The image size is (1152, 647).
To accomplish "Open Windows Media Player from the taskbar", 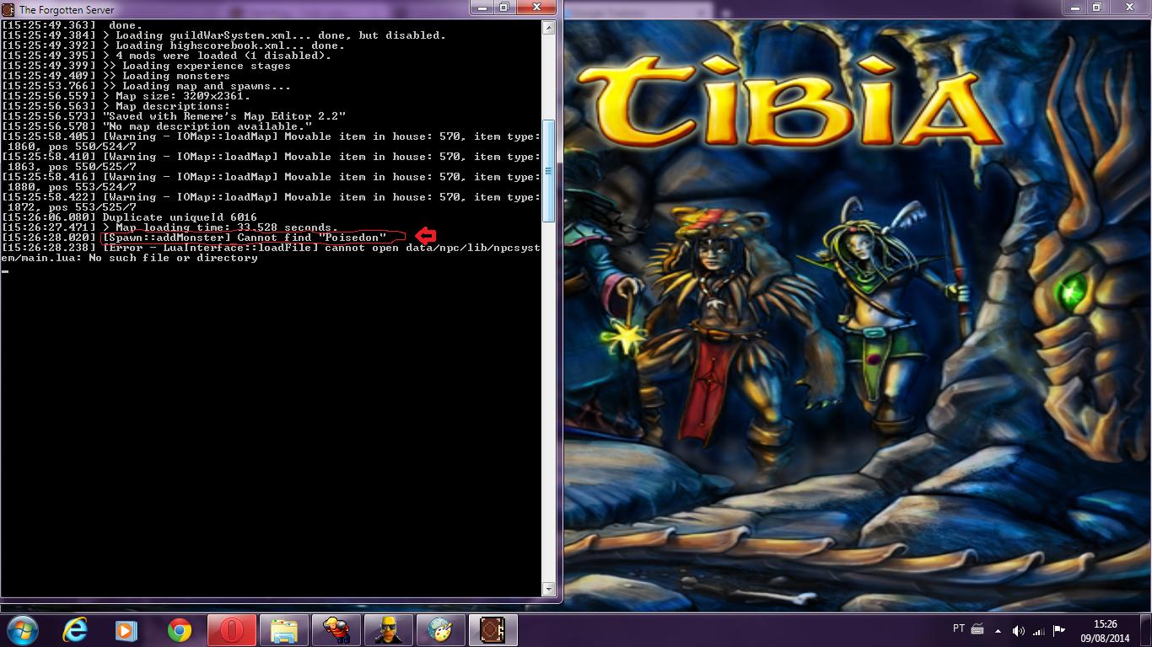I will pyautogui.click(x=127, y=629).
